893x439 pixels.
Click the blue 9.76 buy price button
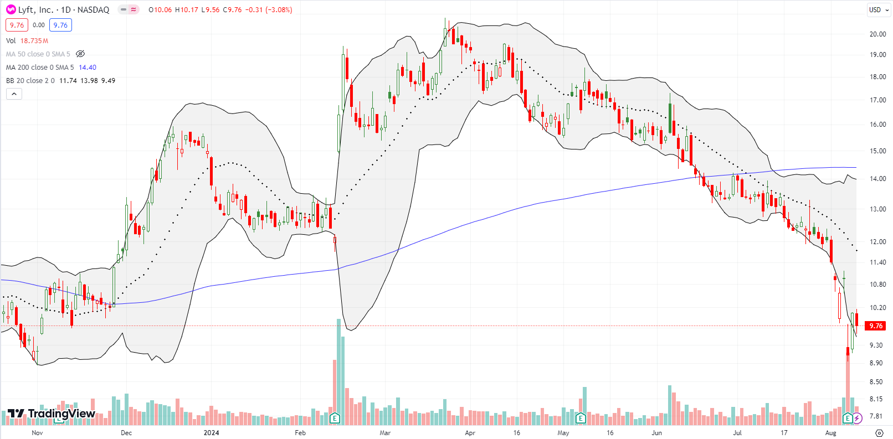[x=60, y=25]
